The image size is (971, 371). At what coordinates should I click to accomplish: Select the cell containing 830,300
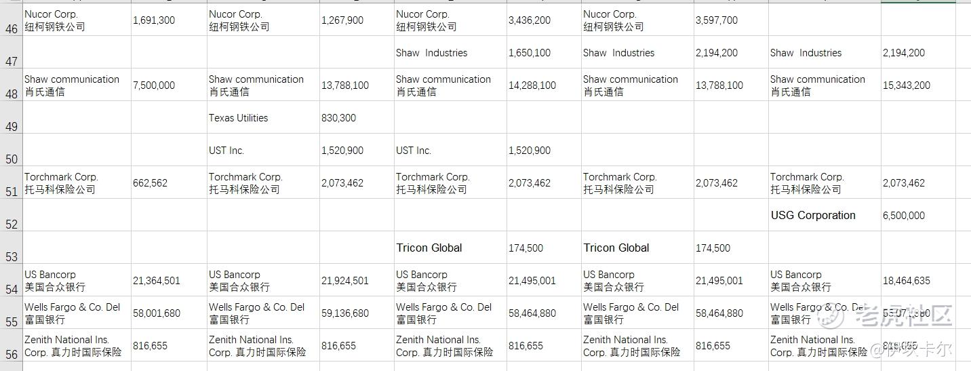356,118
